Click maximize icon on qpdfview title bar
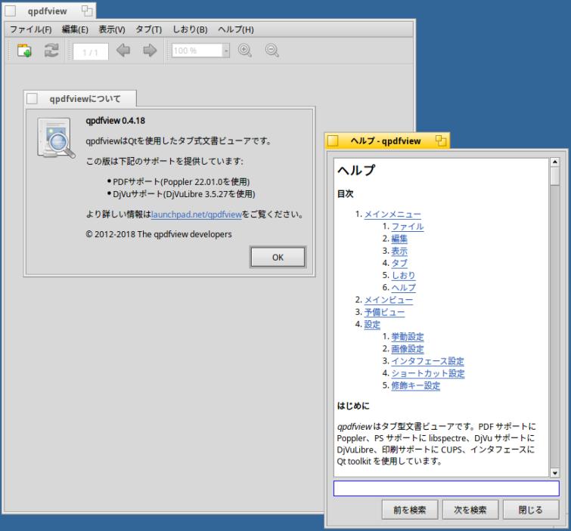The height and width of the screenshot is (531, 571). point(87,11)
